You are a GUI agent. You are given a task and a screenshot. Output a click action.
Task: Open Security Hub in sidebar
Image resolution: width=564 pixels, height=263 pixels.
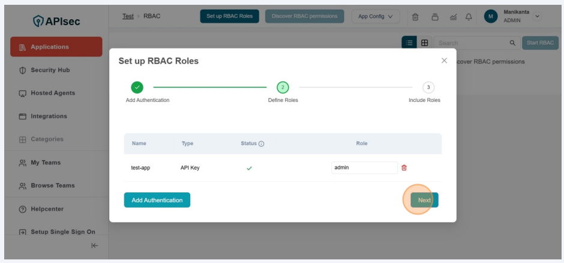(50, 70)
